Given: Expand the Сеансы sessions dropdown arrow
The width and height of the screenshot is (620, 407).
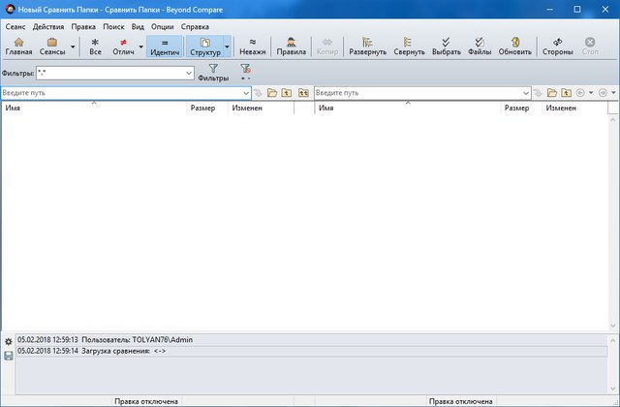Looking at the screenshot, I should pos(73,46).
